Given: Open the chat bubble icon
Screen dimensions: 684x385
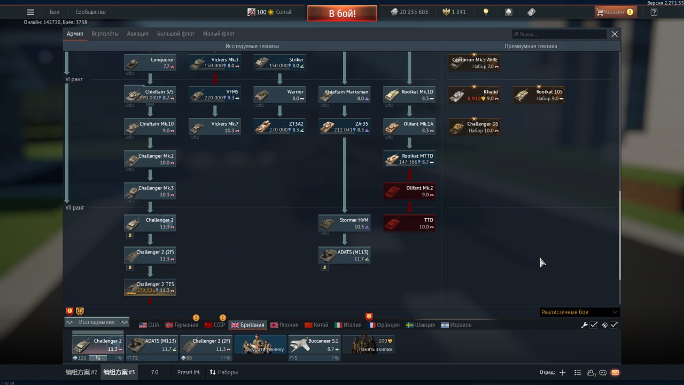Looking at the screenshot, I should (603, 373).
